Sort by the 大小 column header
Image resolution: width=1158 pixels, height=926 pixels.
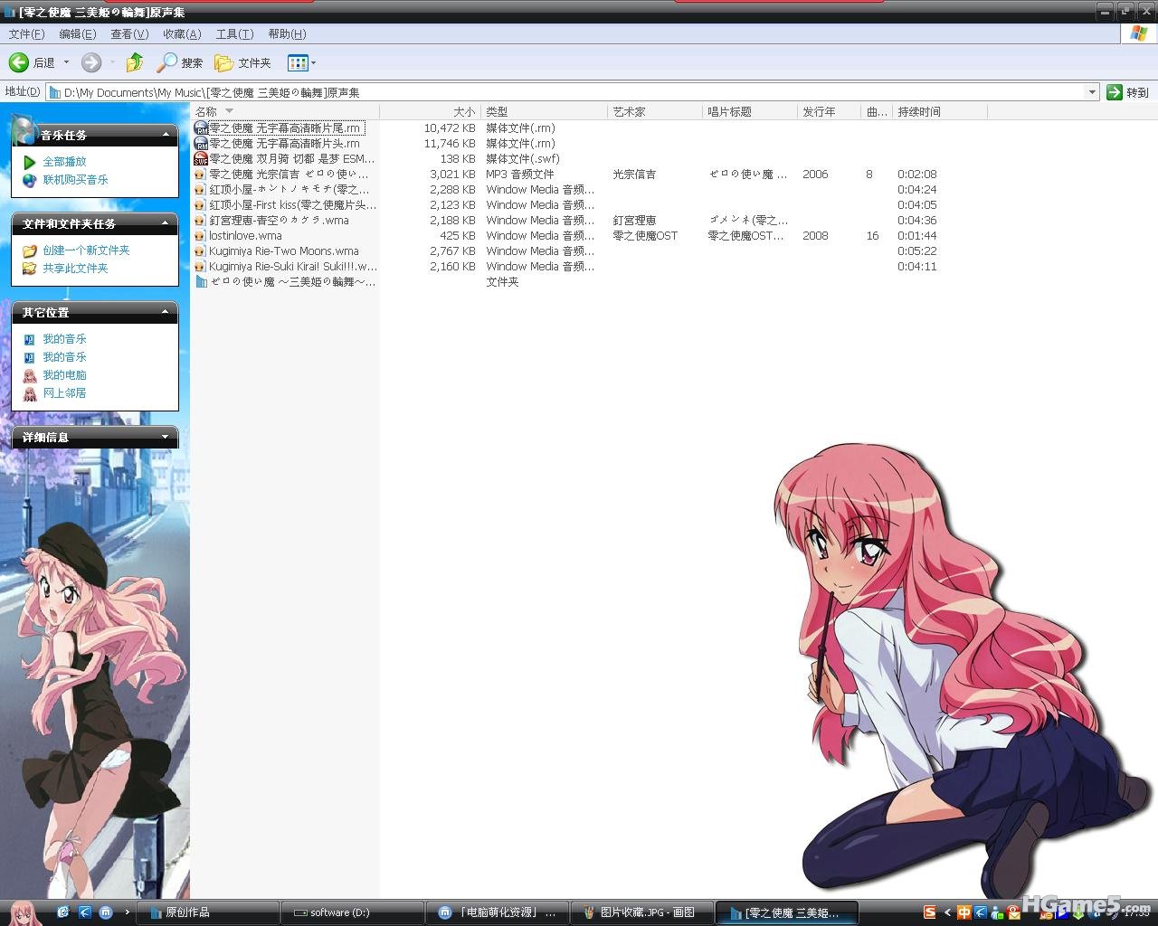(430, 112)
